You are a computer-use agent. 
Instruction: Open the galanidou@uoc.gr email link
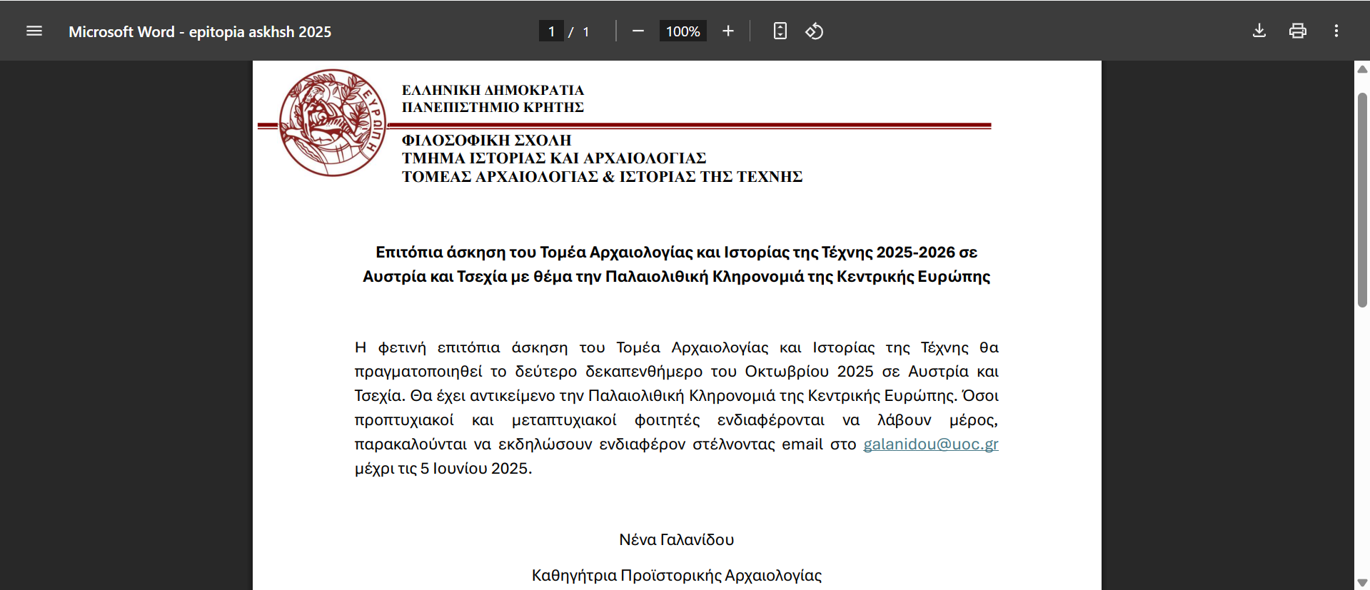tap(930, 444)
